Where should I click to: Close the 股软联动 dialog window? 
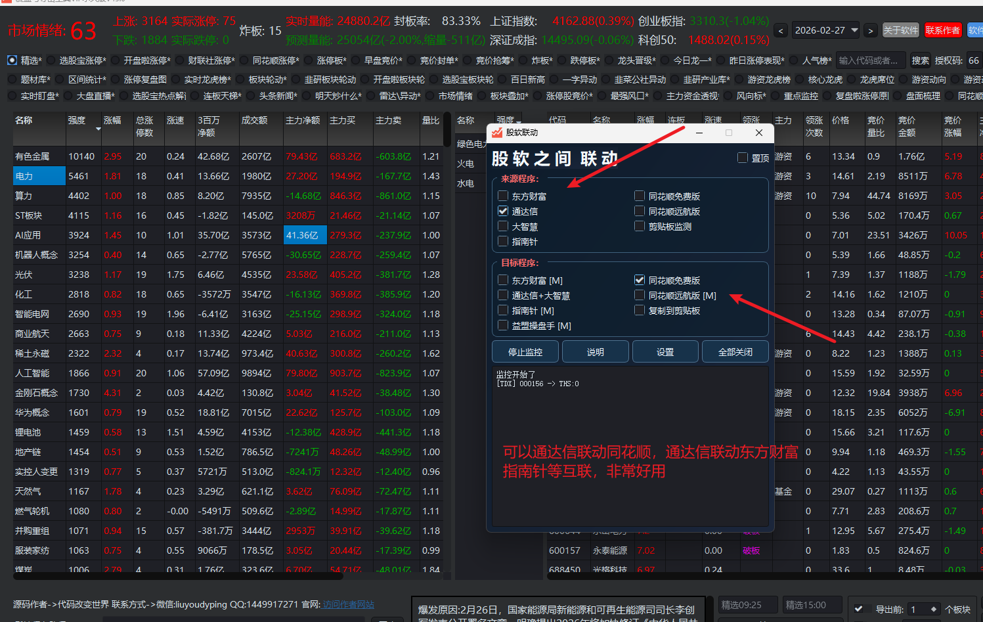click(758, 133)
